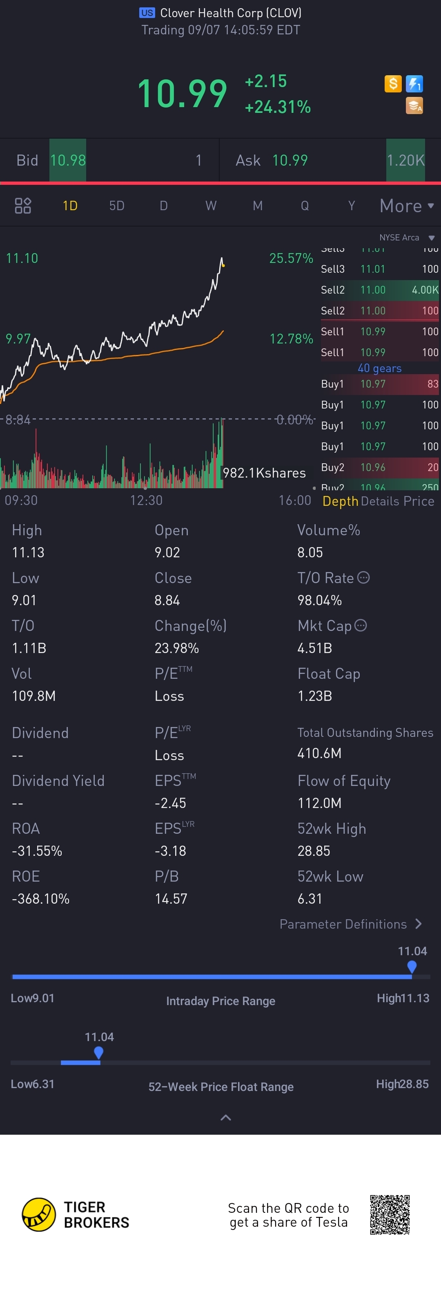Tap the Ask price 10.99
441x1295 pixels.
pyautogui.click(x=290, y=160)
